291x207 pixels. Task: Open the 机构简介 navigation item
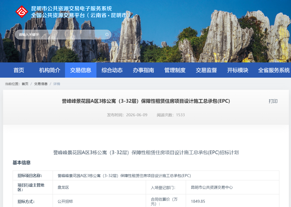click(x=50, y=70)
